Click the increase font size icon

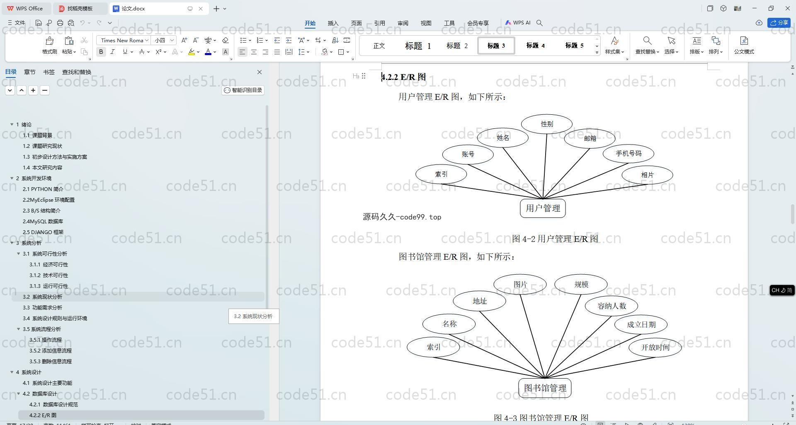(184, 40)
